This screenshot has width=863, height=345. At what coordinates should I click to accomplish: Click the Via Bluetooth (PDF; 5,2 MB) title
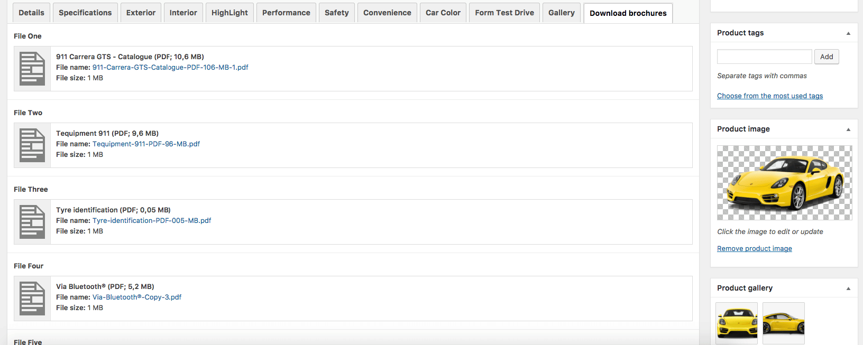tap(105, 287)
